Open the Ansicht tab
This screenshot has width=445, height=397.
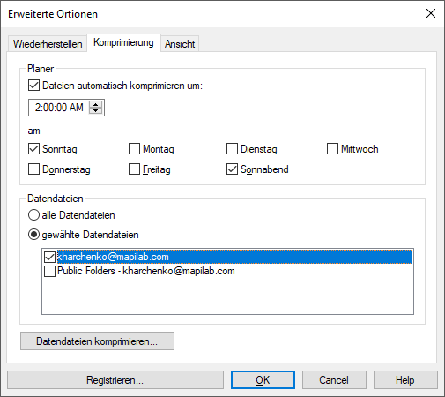coord(180,44)
